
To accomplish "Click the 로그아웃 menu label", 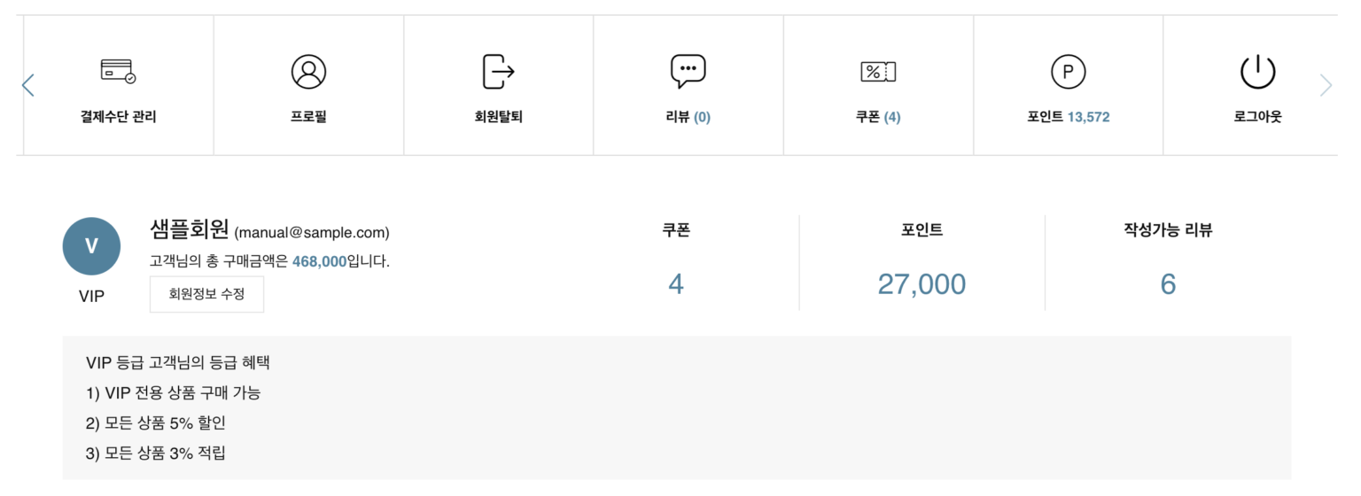I will click(1257, 117).
